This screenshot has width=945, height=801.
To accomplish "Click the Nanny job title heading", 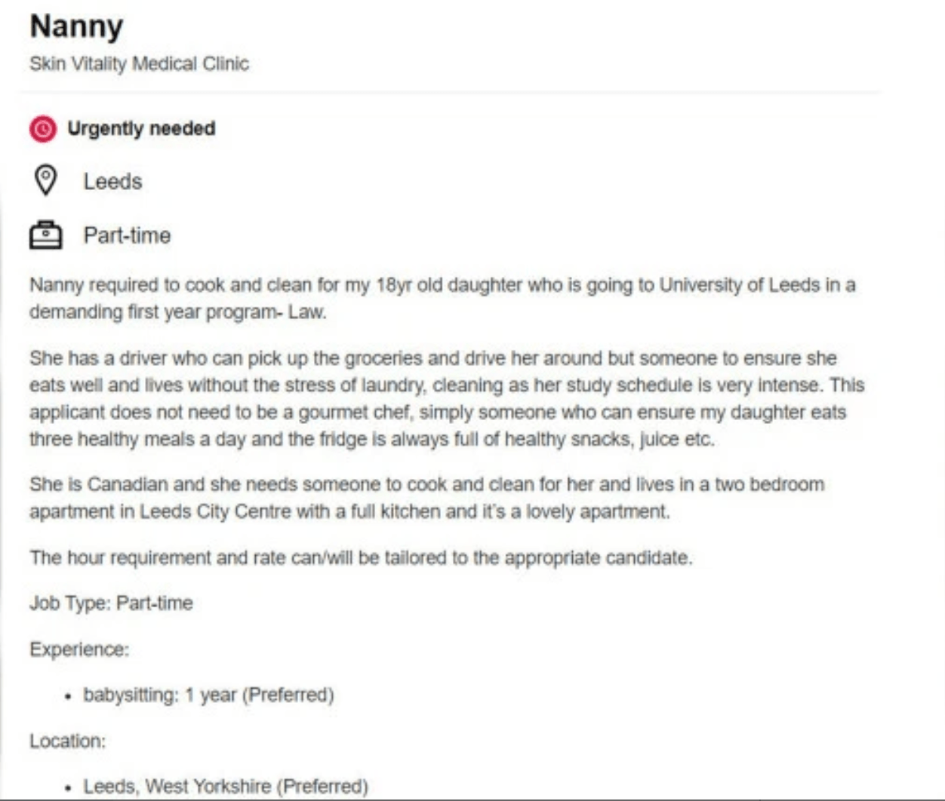I will [76, 27].
